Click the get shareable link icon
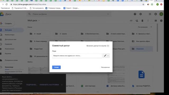This screenshot has height=95, width=169. click(131, 21)
